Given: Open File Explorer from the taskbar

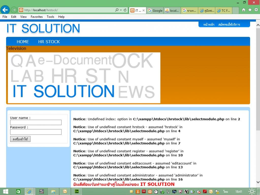Looking at the screenshot, I should coord(53,191).
